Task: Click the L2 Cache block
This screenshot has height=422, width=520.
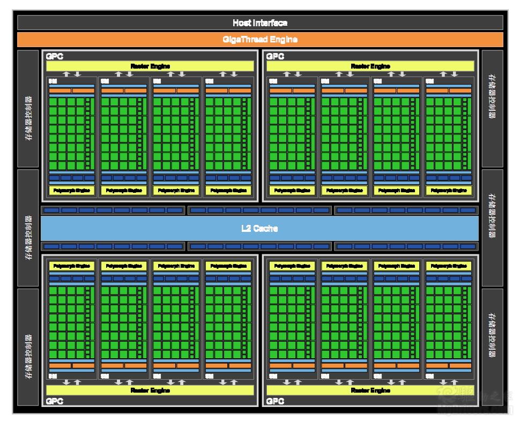Action: pyautogui.click(x=259, y=228)
